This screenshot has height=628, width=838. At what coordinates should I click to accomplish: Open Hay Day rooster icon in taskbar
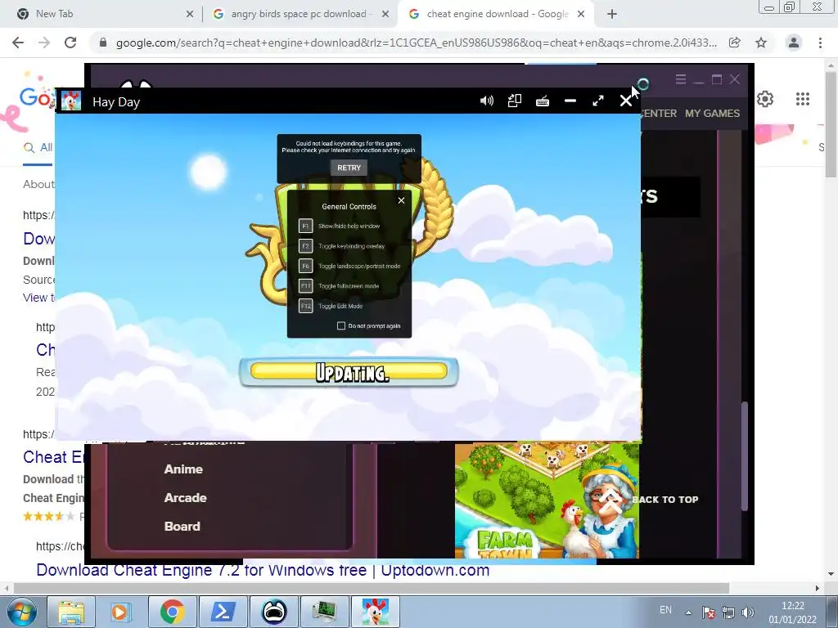(375, 612)
